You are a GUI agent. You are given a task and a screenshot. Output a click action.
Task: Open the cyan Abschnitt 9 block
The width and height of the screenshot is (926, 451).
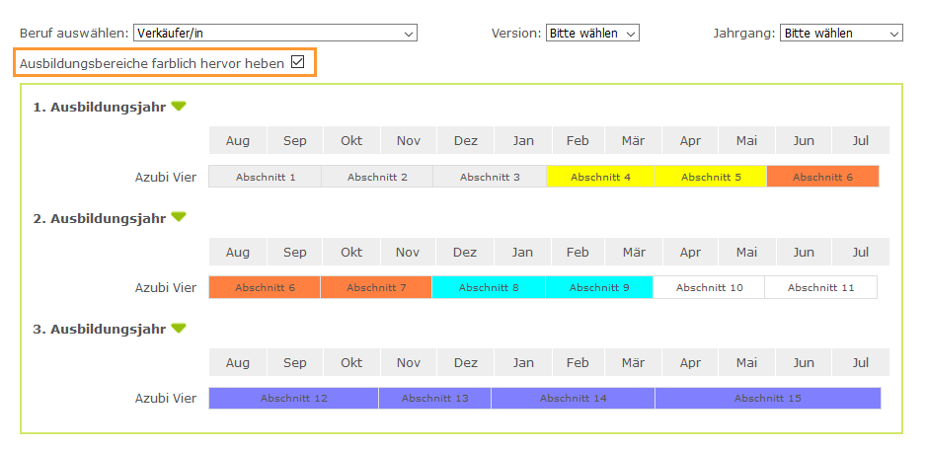[599, 288]
